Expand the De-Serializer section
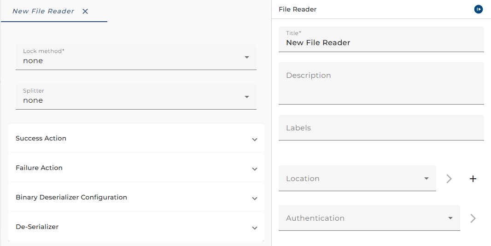491x246 pixels. 136,227
